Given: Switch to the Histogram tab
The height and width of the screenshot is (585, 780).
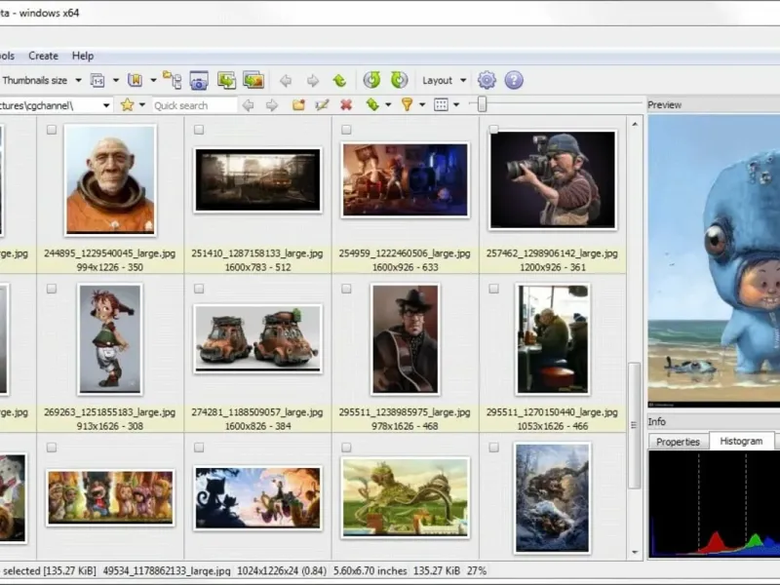Looking at the screenshot, I should click(x=741, y=442).
